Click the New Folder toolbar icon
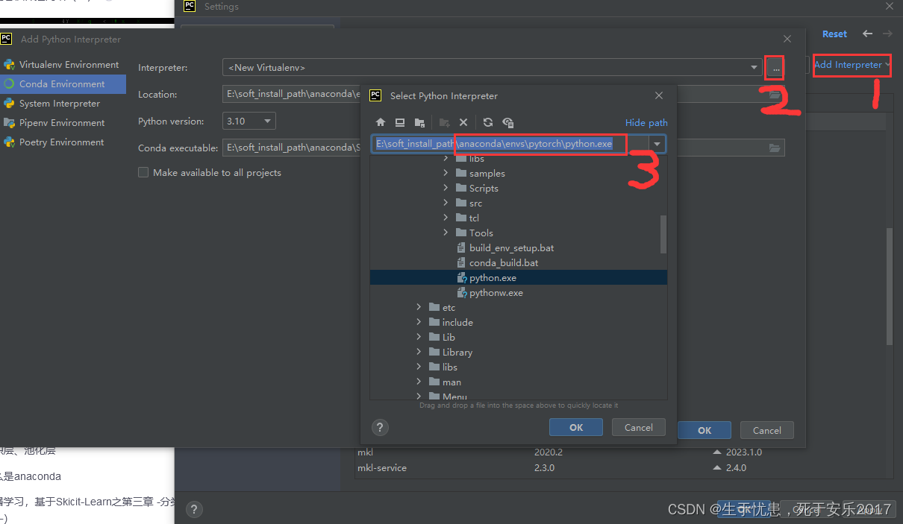Screen dimensions: 903x524 tap(444, 122)
